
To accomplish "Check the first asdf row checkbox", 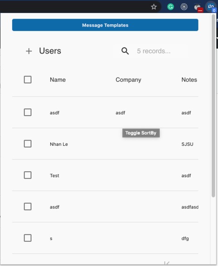I will pyautogui.click(x=28, y=112).
